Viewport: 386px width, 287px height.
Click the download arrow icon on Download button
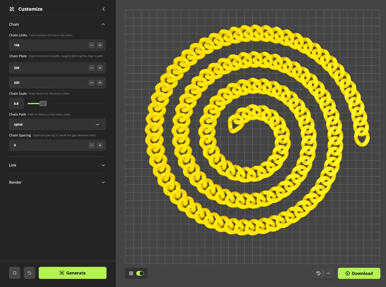click(347, 273)
